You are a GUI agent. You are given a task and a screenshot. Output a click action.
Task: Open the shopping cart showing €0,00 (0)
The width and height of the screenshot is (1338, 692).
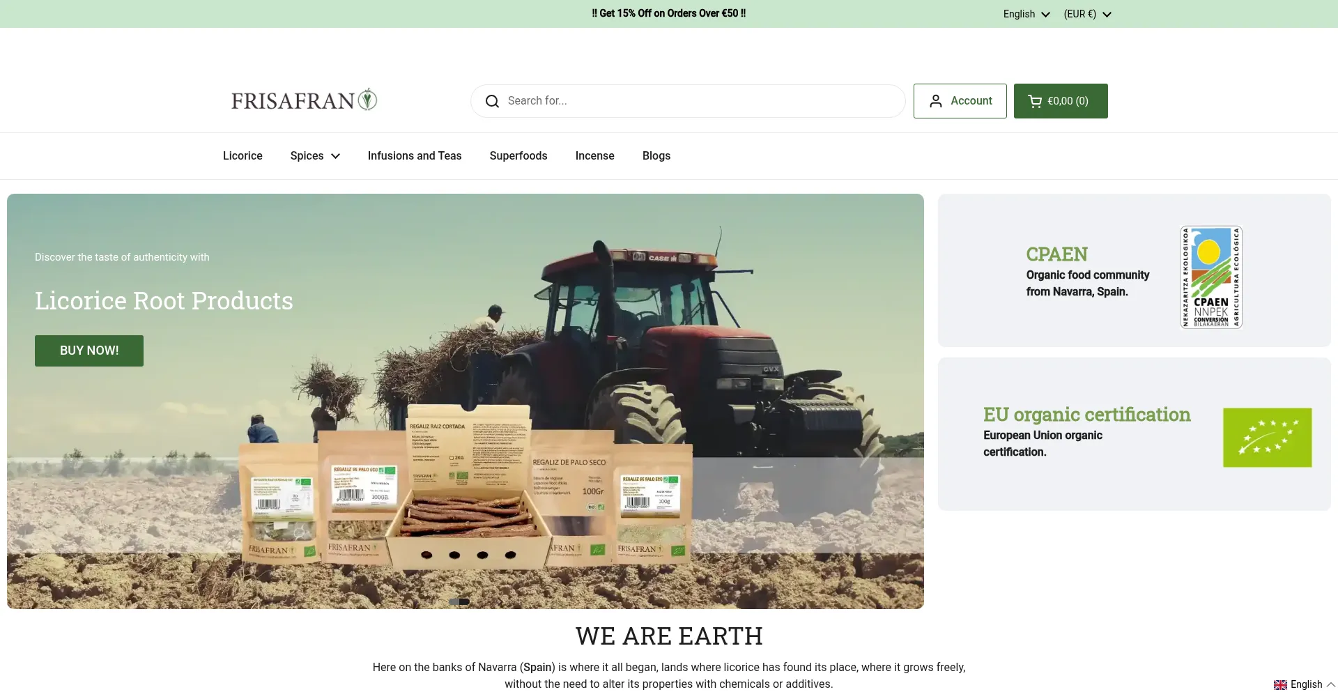1061,101
